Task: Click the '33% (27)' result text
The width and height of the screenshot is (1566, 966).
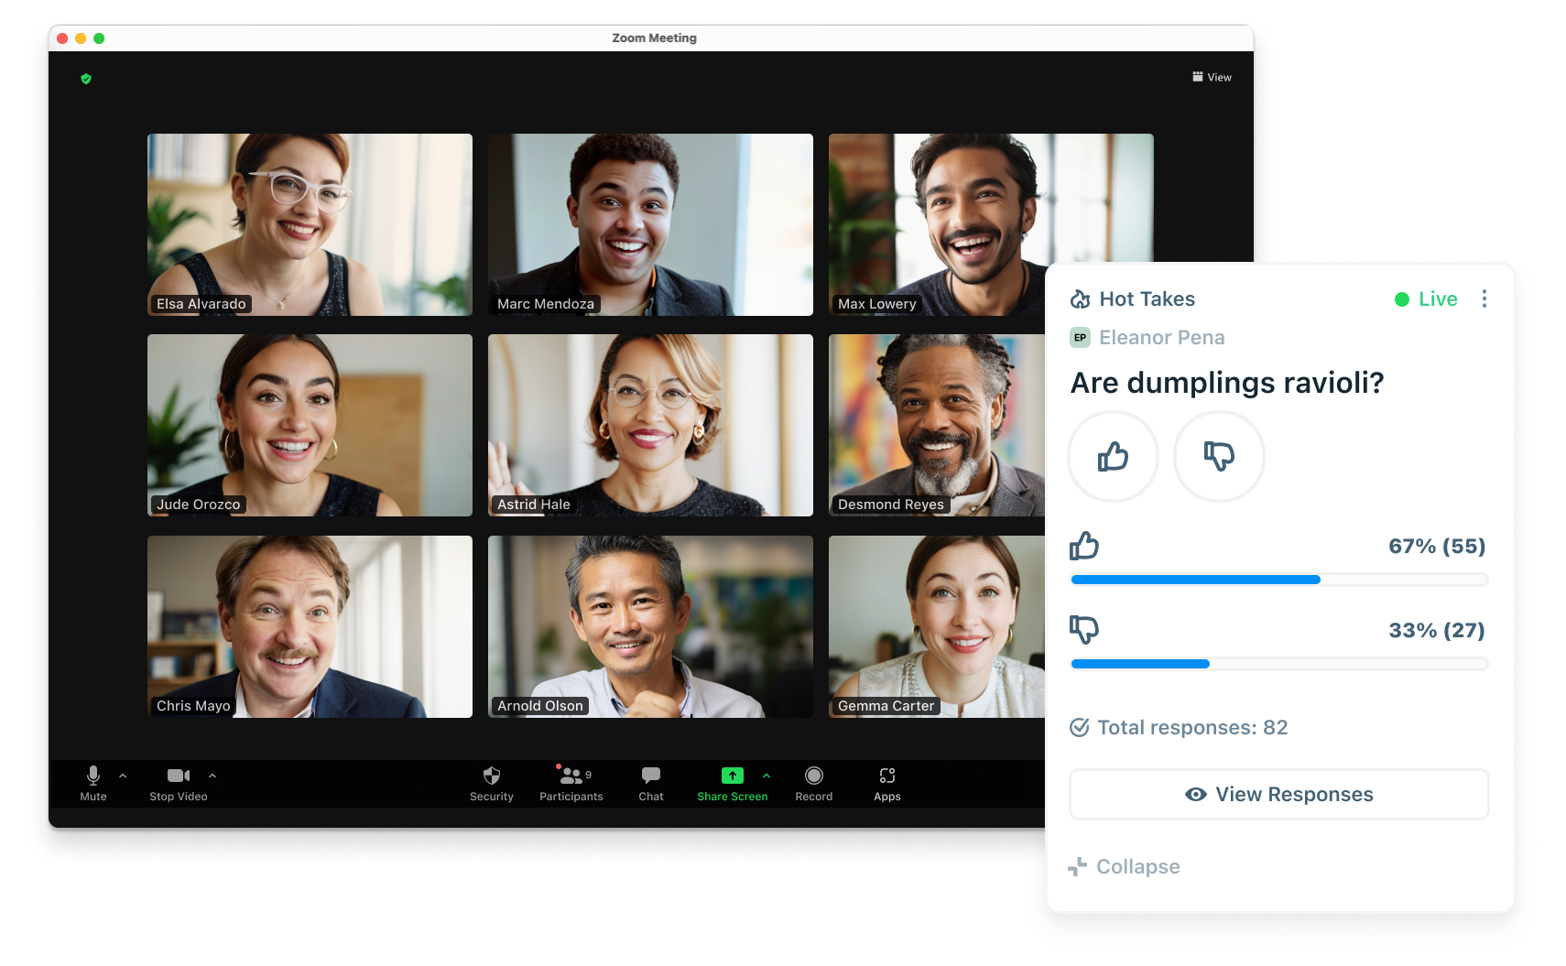Action: point(1437,631)
